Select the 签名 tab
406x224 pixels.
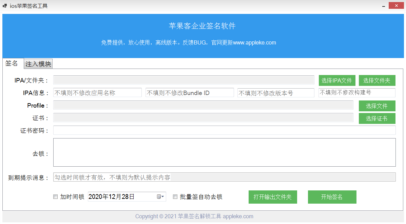pyautogui.click(x=12, y=63)
